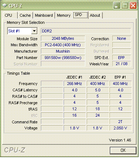Image resolution: width=139 pixels, height=160 pixels.
Task: Click the JEDEC #1 tRAS value 12
Action: click(75, 109)
